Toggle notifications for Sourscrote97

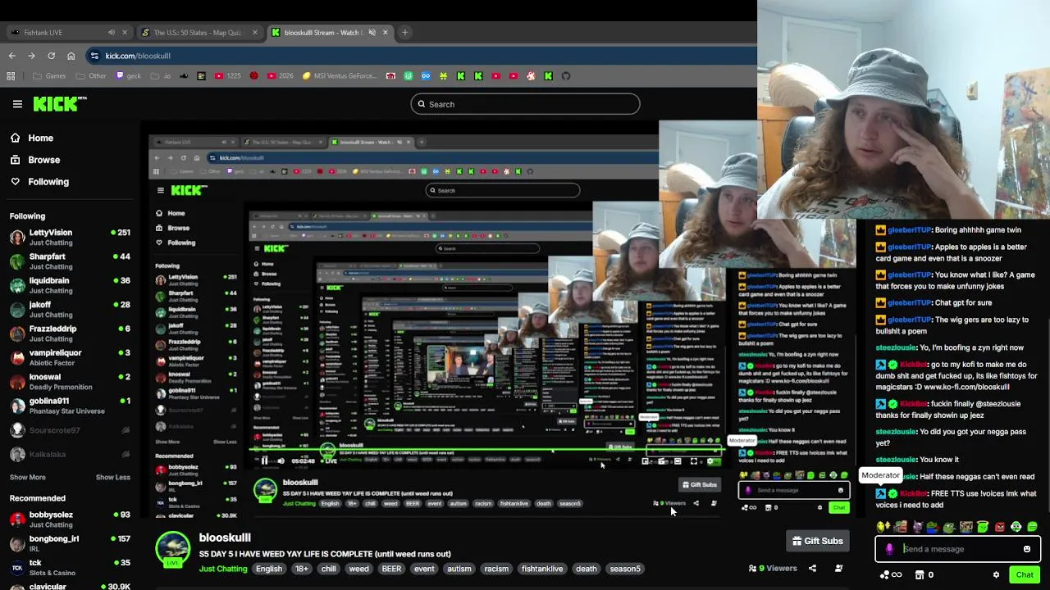click(126, 430)
